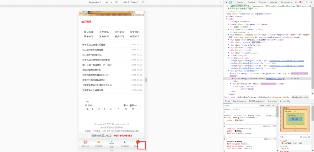
Task: Expand the debug-bar div node
Action: coord(231,84)
